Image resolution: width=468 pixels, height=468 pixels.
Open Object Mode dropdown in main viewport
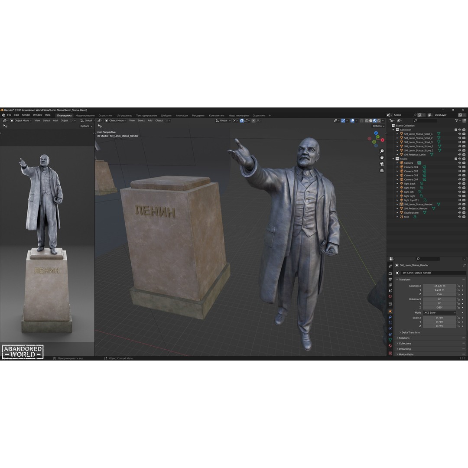(116, 120)
